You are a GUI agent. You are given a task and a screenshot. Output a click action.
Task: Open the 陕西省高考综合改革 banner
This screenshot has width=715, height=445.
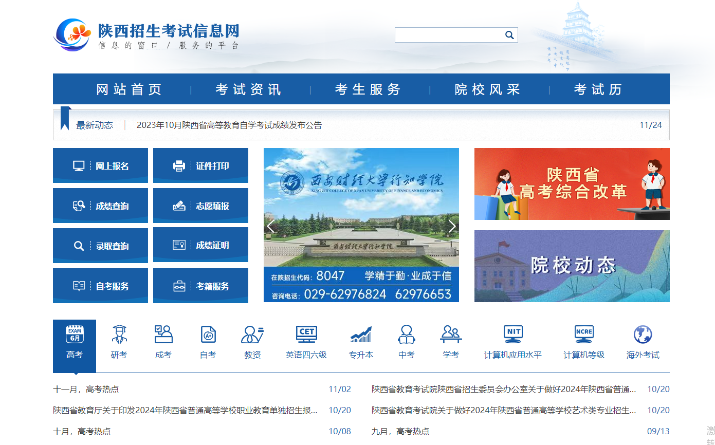coord(572,184)
